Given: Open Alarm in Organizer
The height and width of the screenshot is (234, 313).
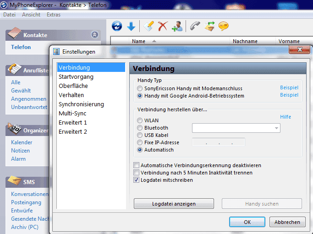Looking at the screenshot, I should pyautogui.click(x=18, y=159).
